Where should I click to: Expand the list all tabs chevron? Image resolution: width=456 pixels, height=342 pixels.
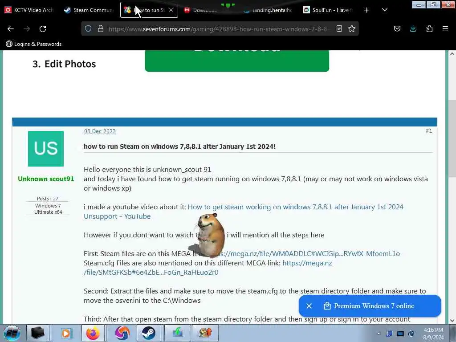tap(384, 10)
